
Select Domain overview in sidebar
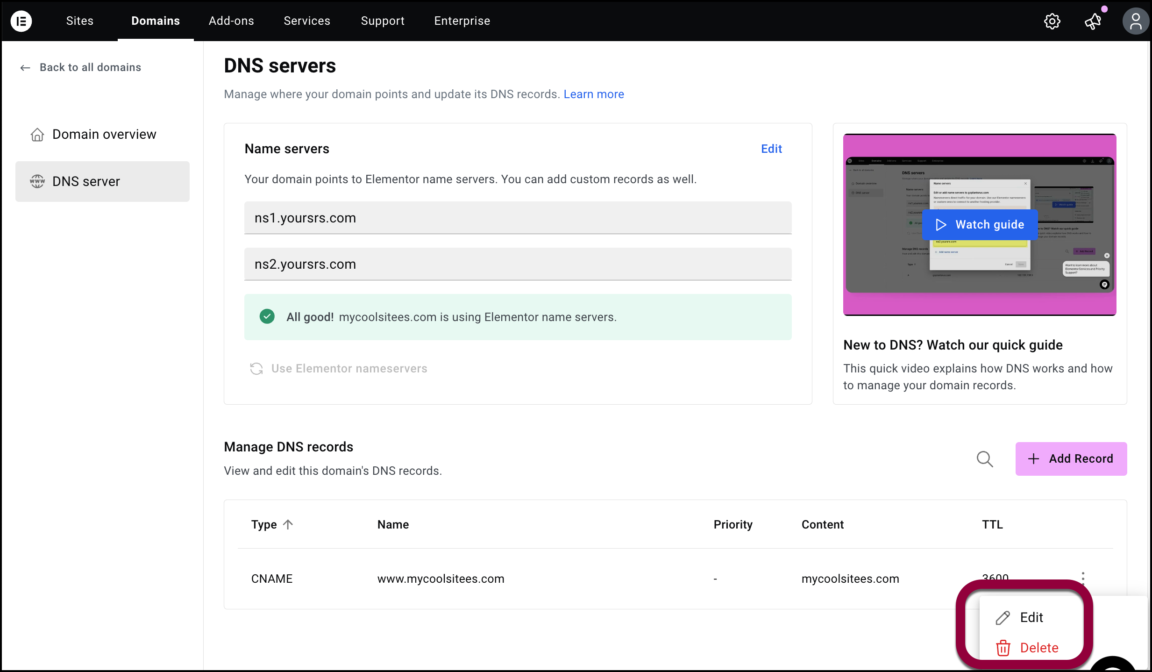(104, 135)
